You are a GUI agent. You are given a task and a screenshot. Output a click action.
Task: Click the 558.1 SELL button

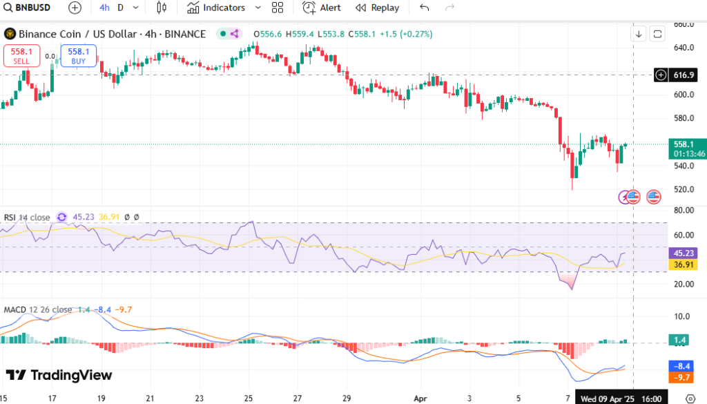[x=21, y=56]
